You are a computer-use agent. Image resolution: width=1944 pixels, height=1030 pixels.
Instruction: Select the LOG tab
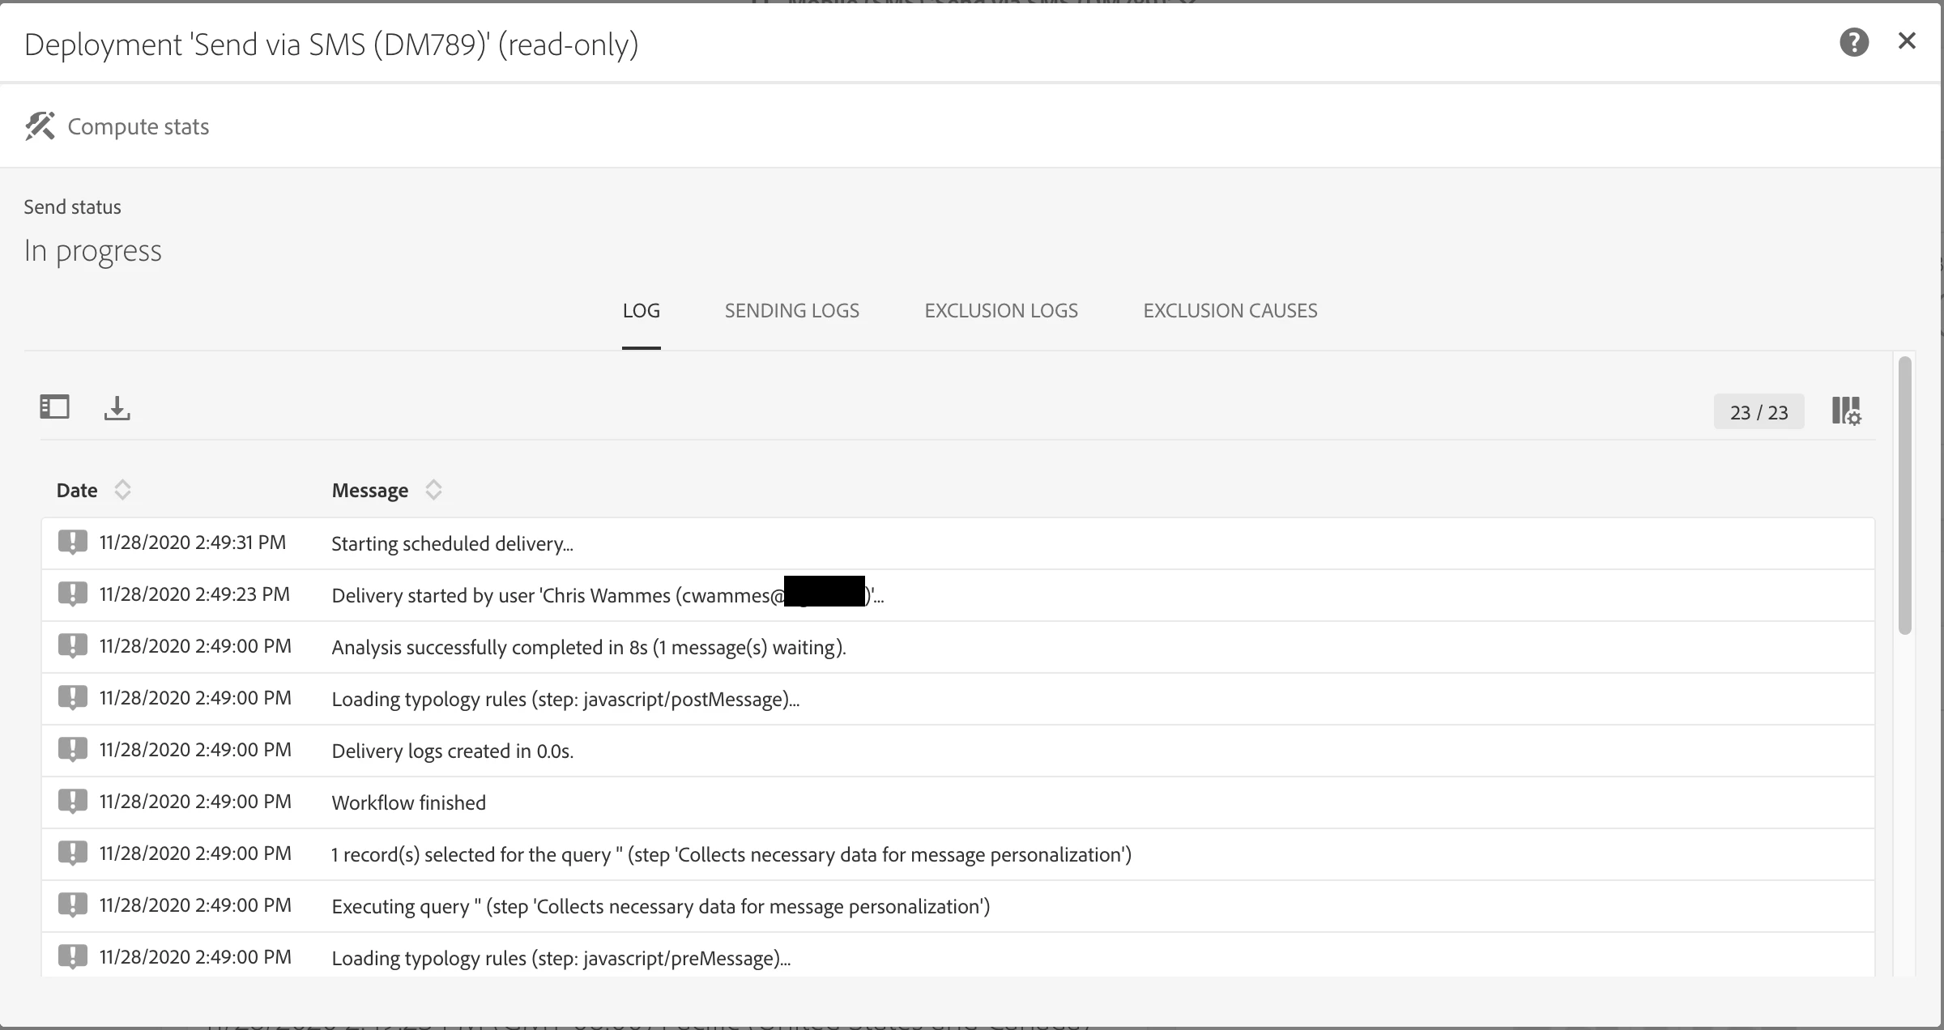pos(641,311)
